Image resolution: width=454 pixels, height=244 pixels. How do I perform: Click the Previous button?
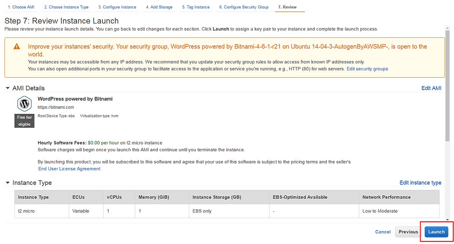point(408,232)
